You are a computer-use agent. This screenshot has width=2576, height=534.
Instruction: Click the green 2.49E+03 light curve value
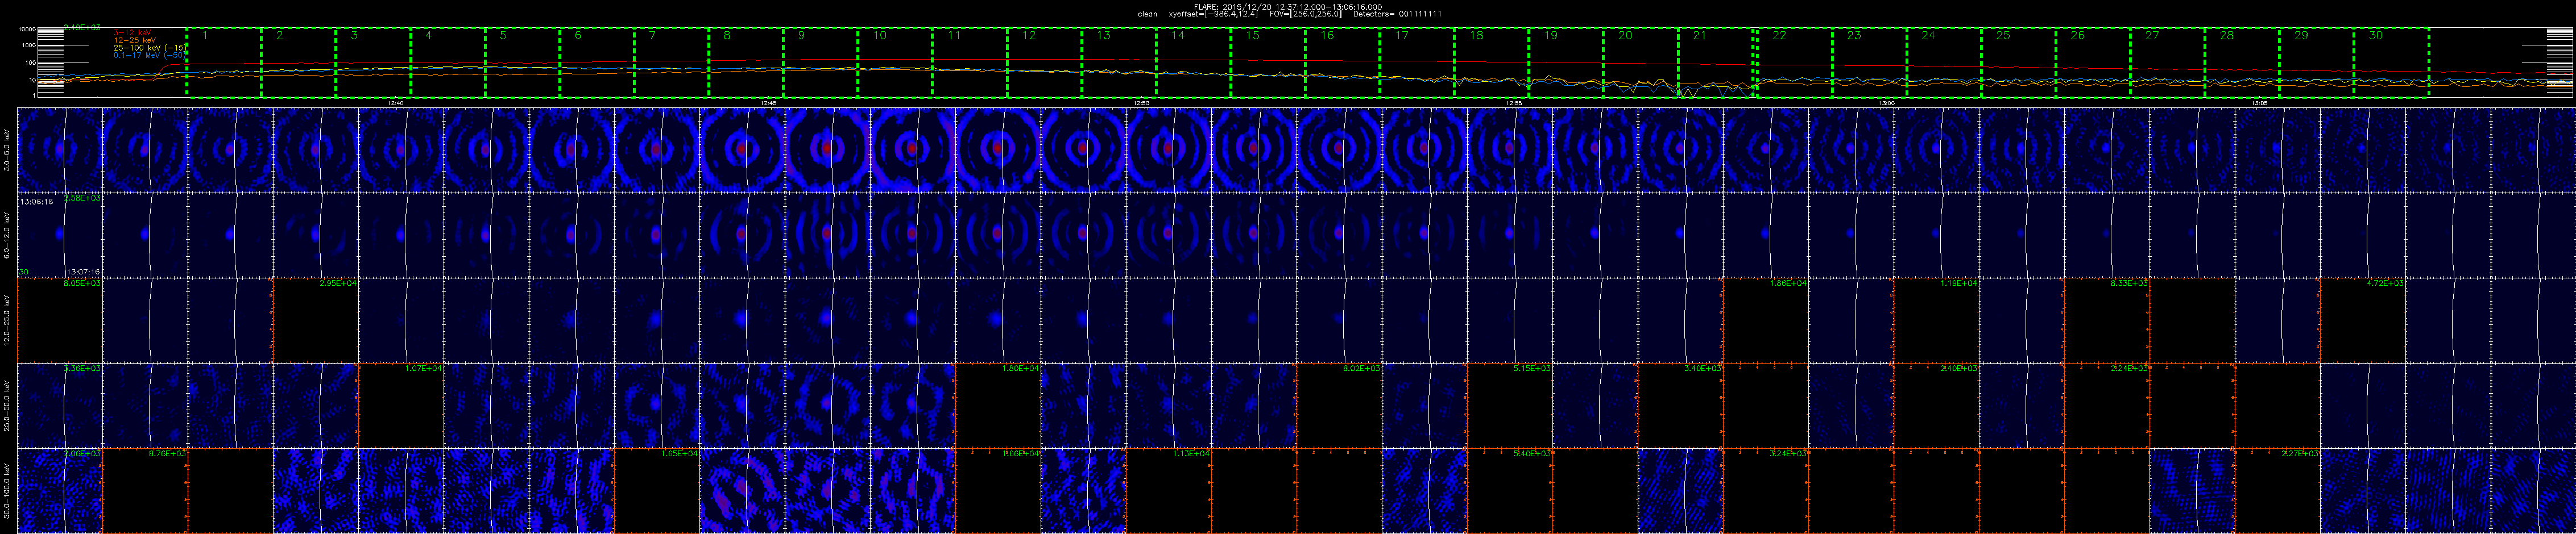tap(82, 28)
